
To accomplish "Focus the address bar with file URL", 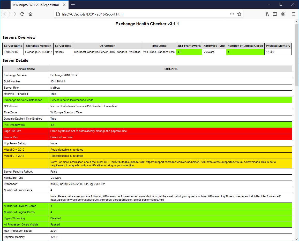I will [x=145, y=14].
